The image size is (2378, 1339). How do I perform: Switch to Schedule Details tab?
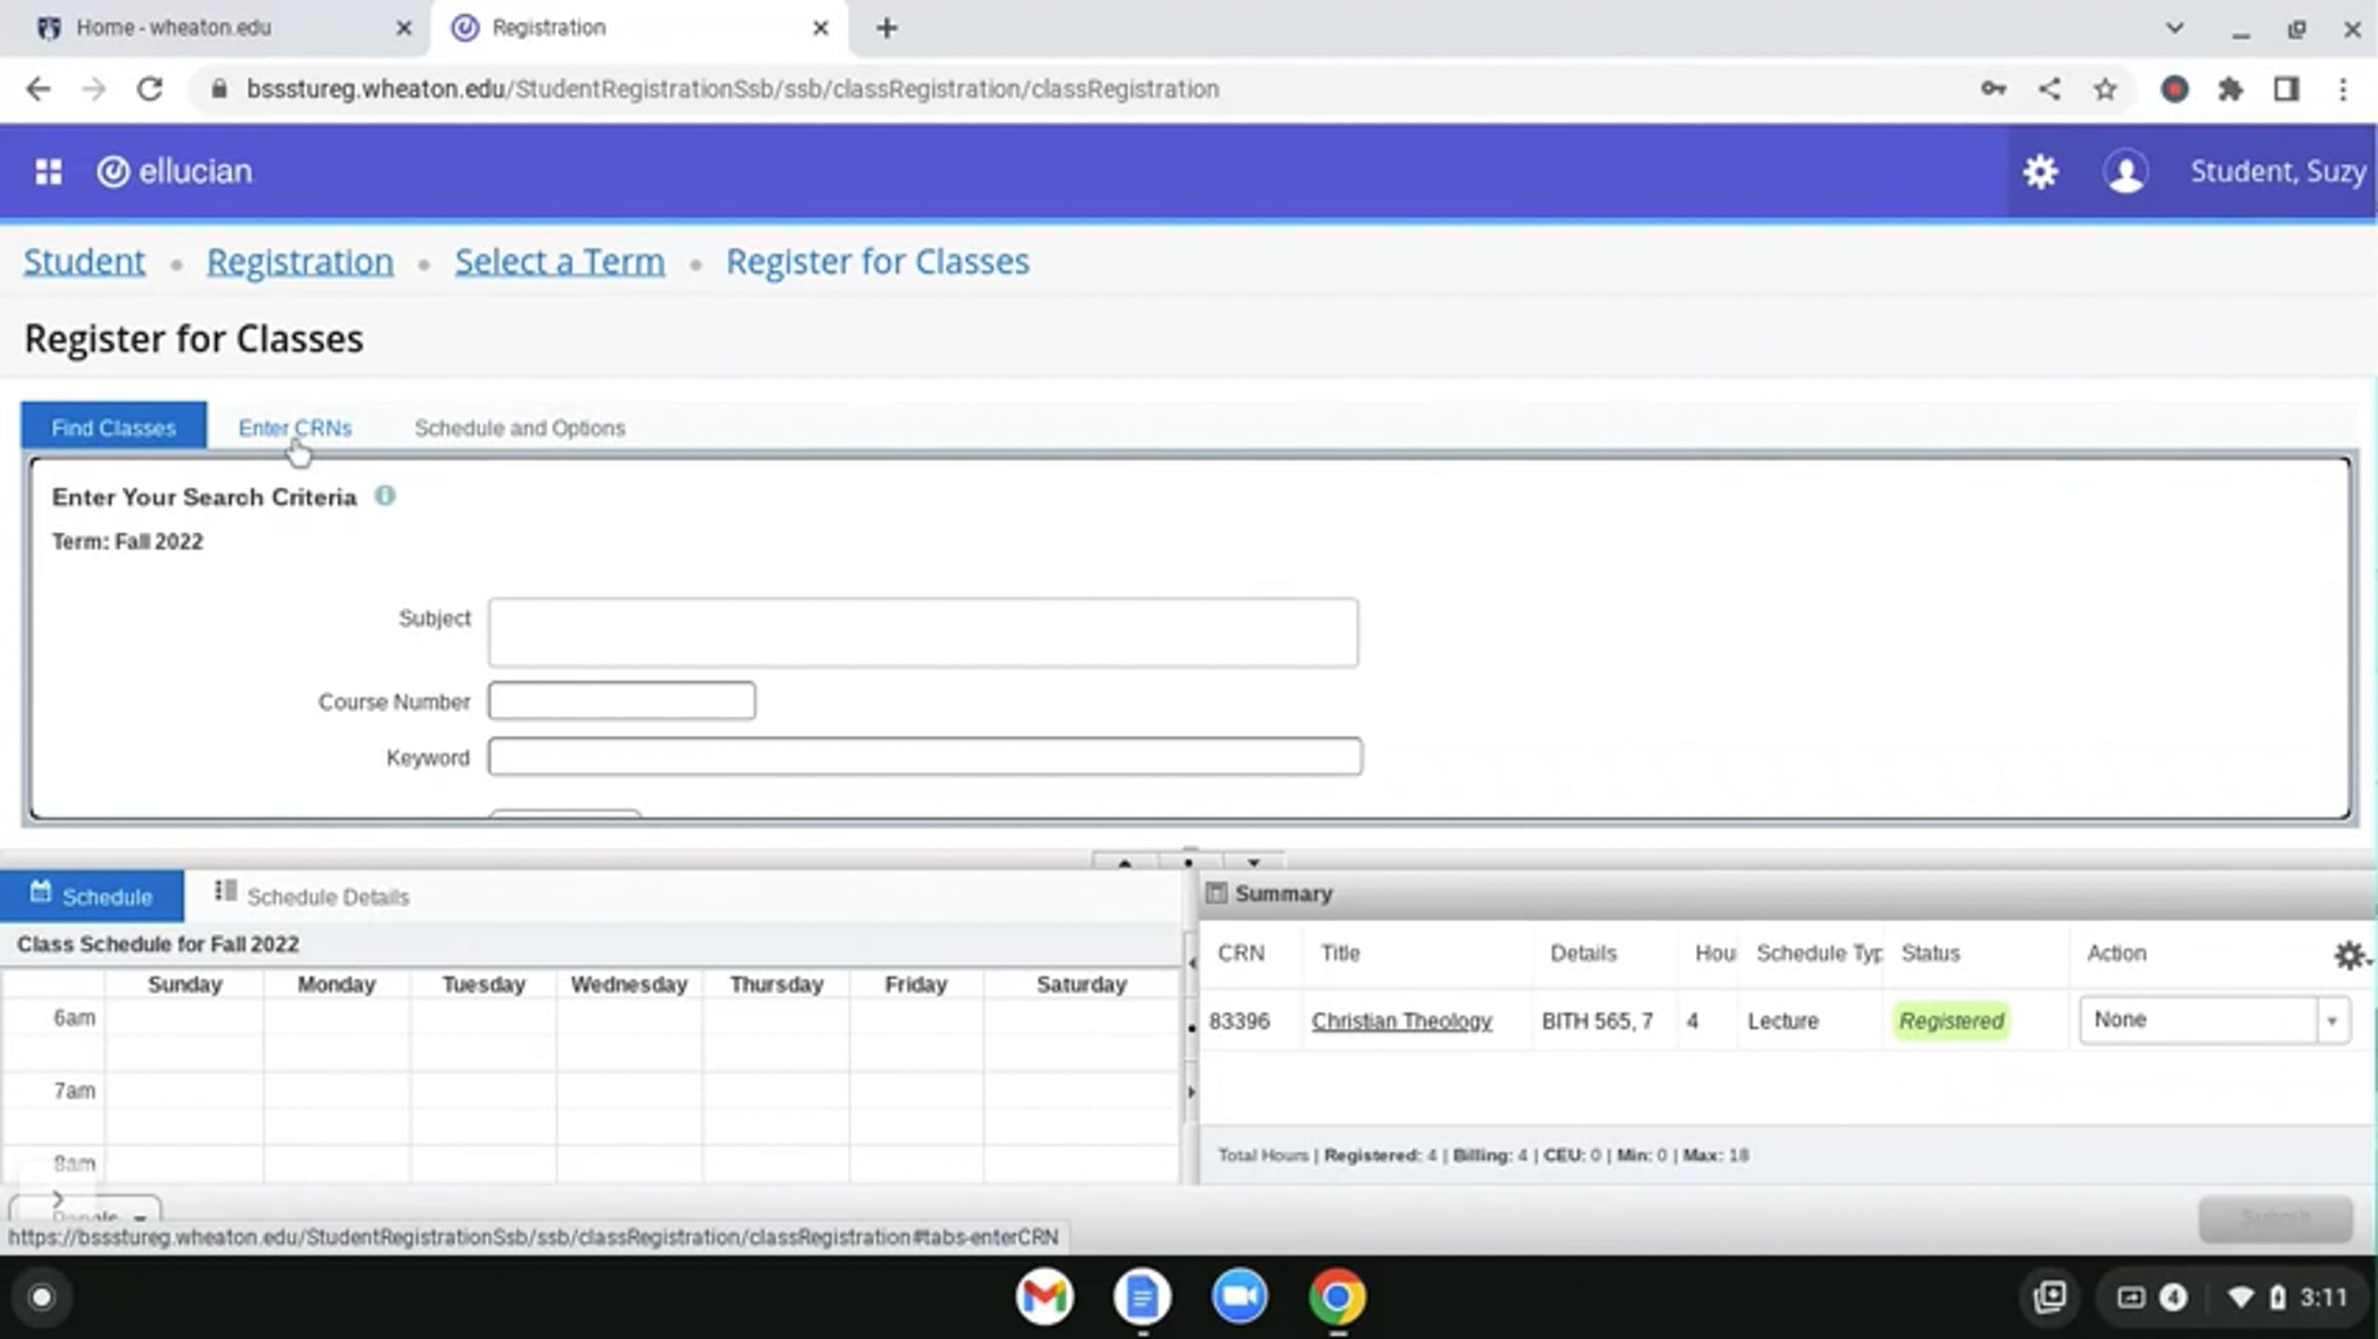click(x=312, y=895)
